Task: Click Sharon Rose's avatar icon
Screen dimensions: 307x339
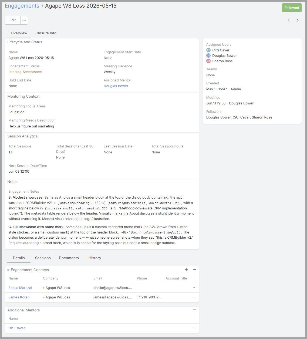Action: 208,61
